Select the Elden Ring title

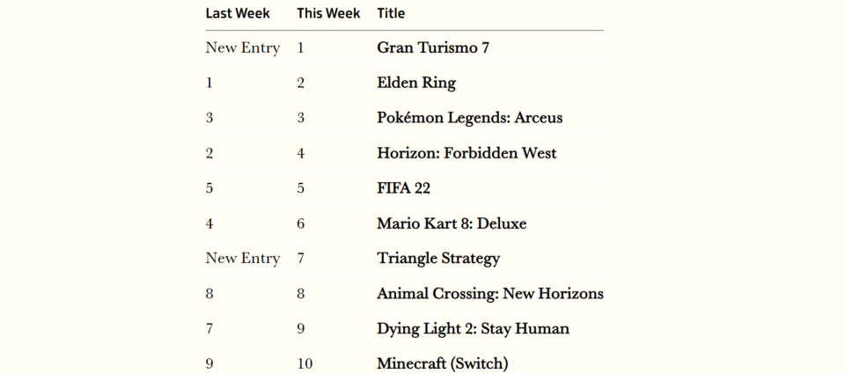416,83
